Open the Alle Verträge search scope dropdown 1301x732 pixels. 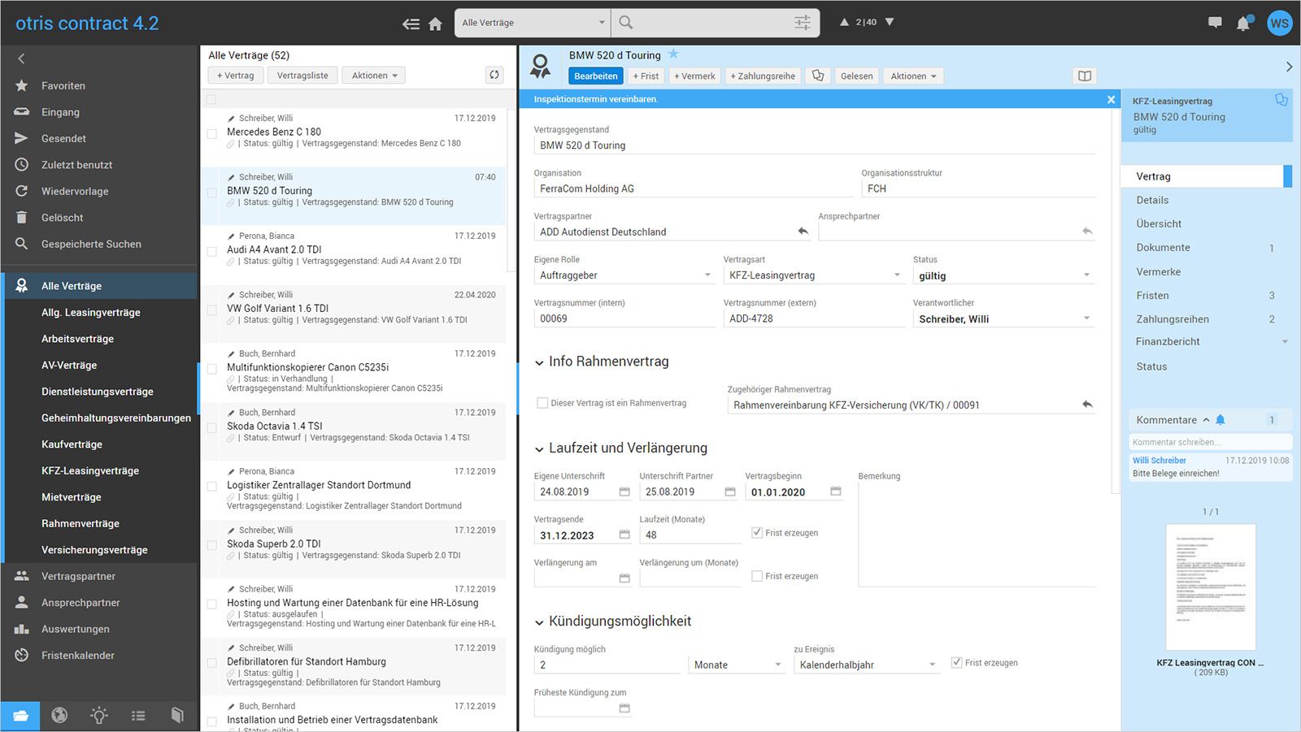click(533, 23)
